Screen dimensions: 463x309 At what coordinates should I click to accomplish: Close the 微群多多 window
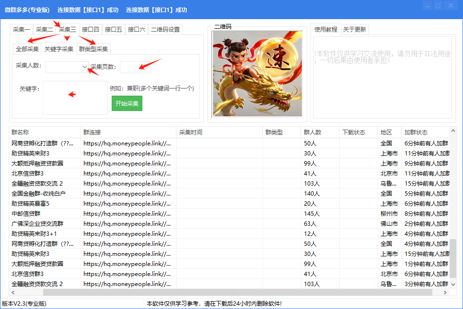(x=451, y=6)
